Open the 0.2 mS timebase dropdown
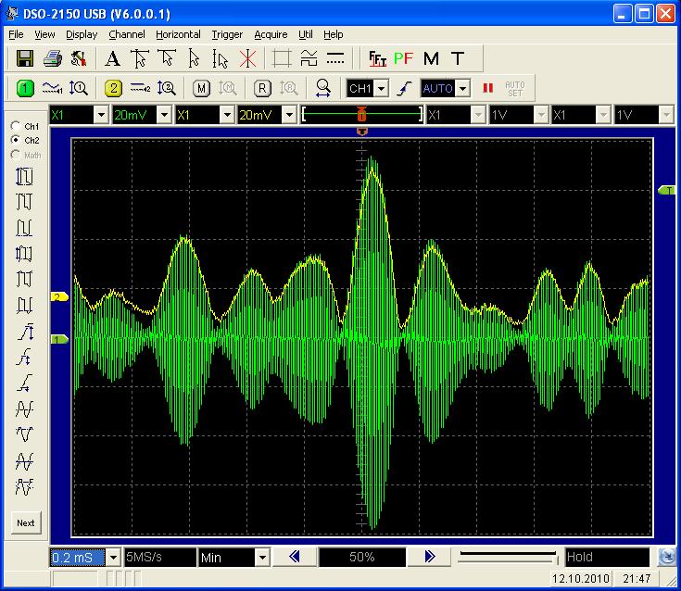 114,558
